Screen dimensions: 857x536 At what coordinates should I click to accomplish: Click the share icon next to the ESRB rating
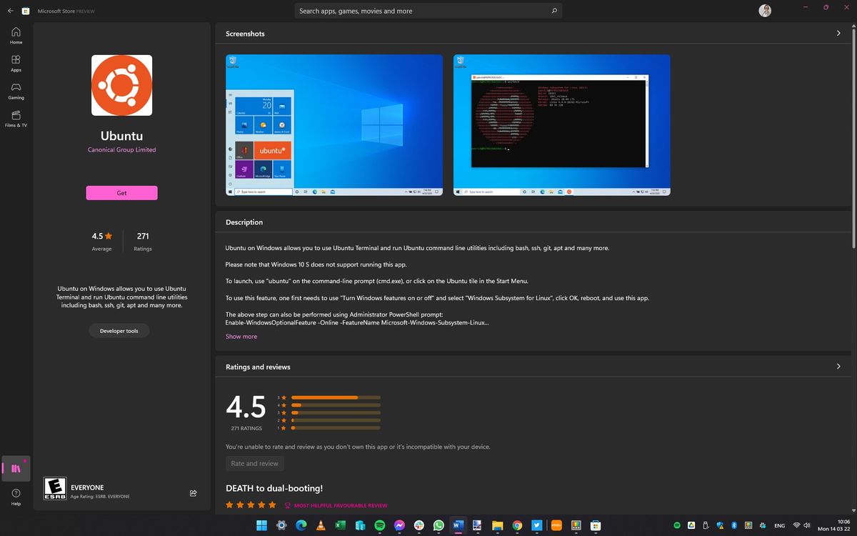pos(192,492)
